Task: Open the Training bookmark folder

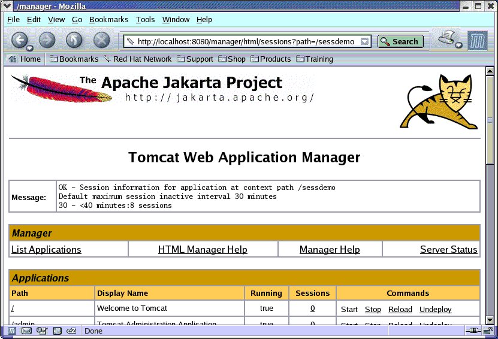Action: [315, 59]
